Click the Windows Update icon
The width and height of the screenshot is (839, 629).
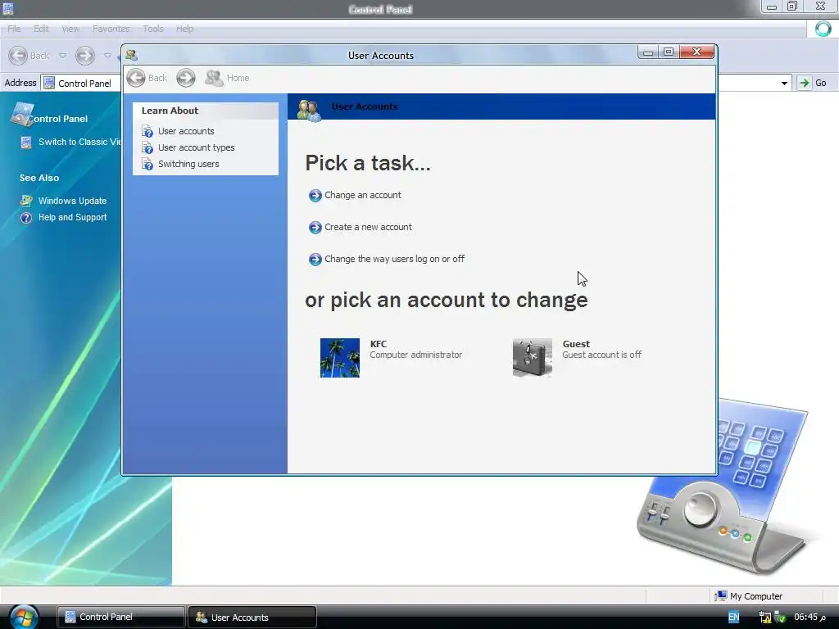pos(25,201)
